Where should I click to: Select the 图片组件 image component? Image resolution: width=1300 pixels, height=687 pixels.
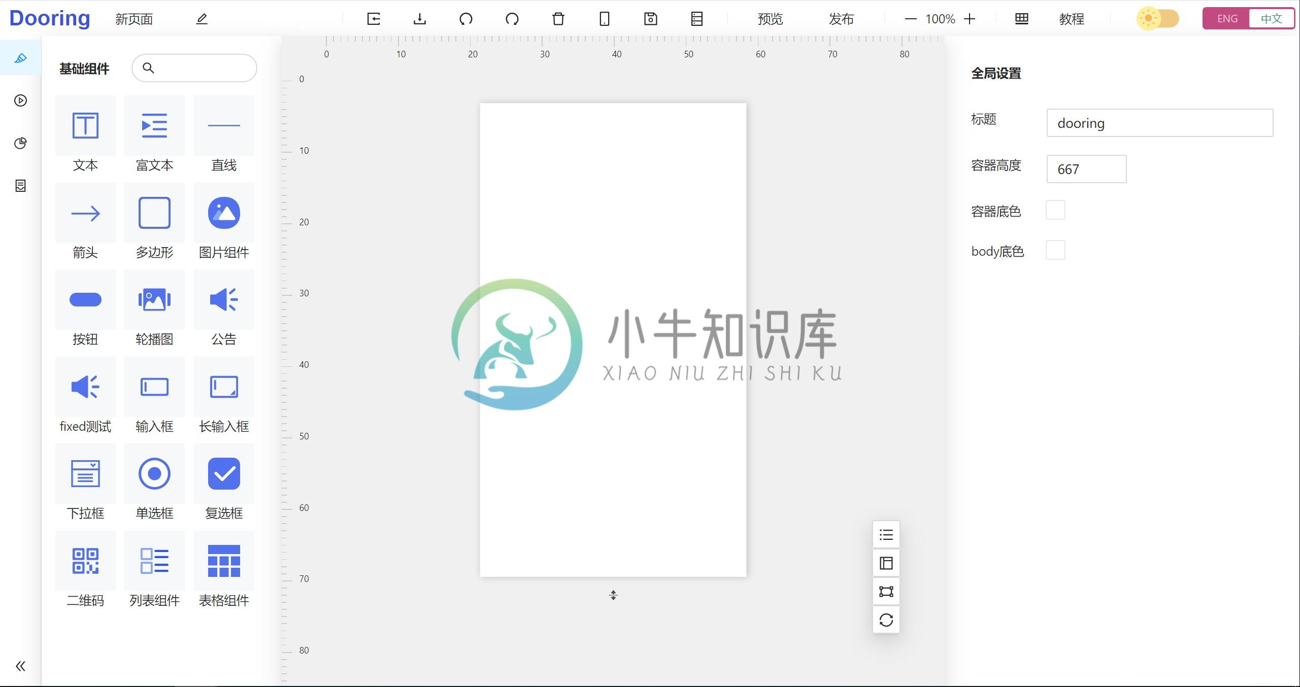(224, 221)
